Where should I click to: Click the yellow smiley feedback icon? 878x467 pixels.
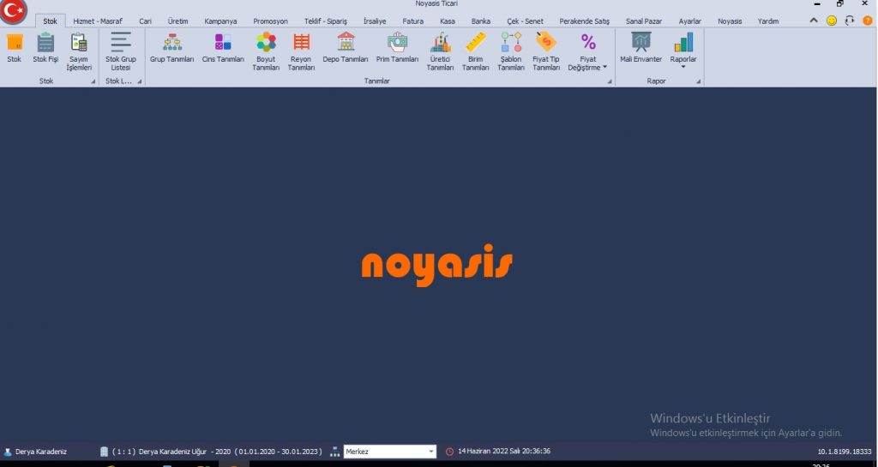(832, 21)
